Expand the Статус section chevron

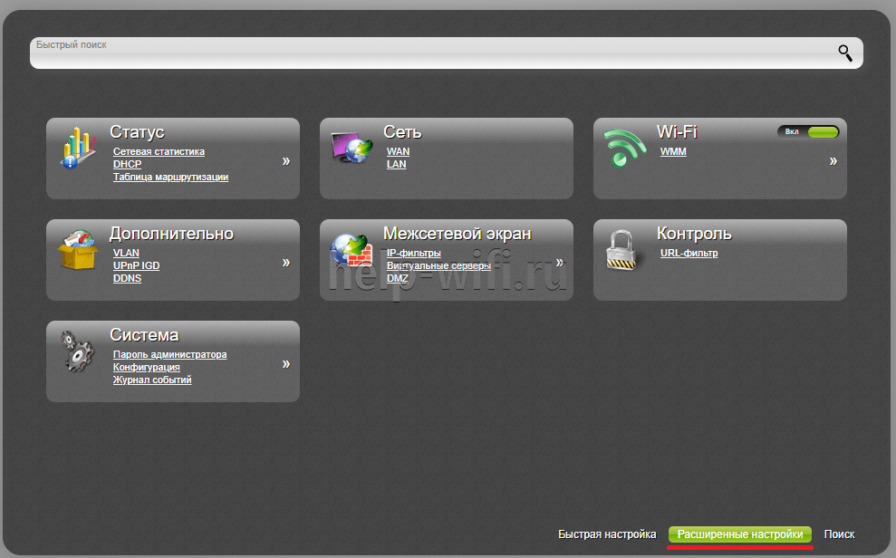tap(286, 161)
